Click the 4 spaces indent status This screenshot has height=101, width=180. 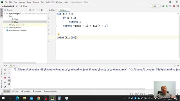pyautogui.click(x=149, y=94)
